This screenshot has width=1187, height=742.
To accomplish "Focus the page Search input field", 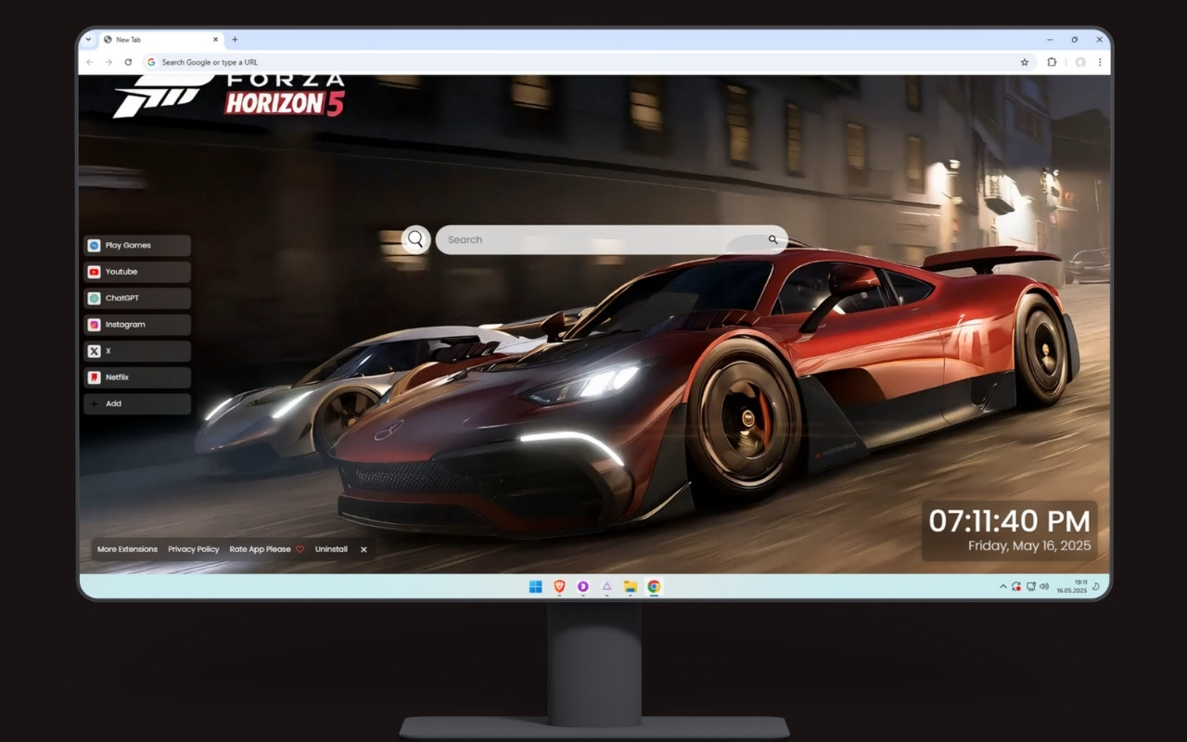I will pos(612,239).
